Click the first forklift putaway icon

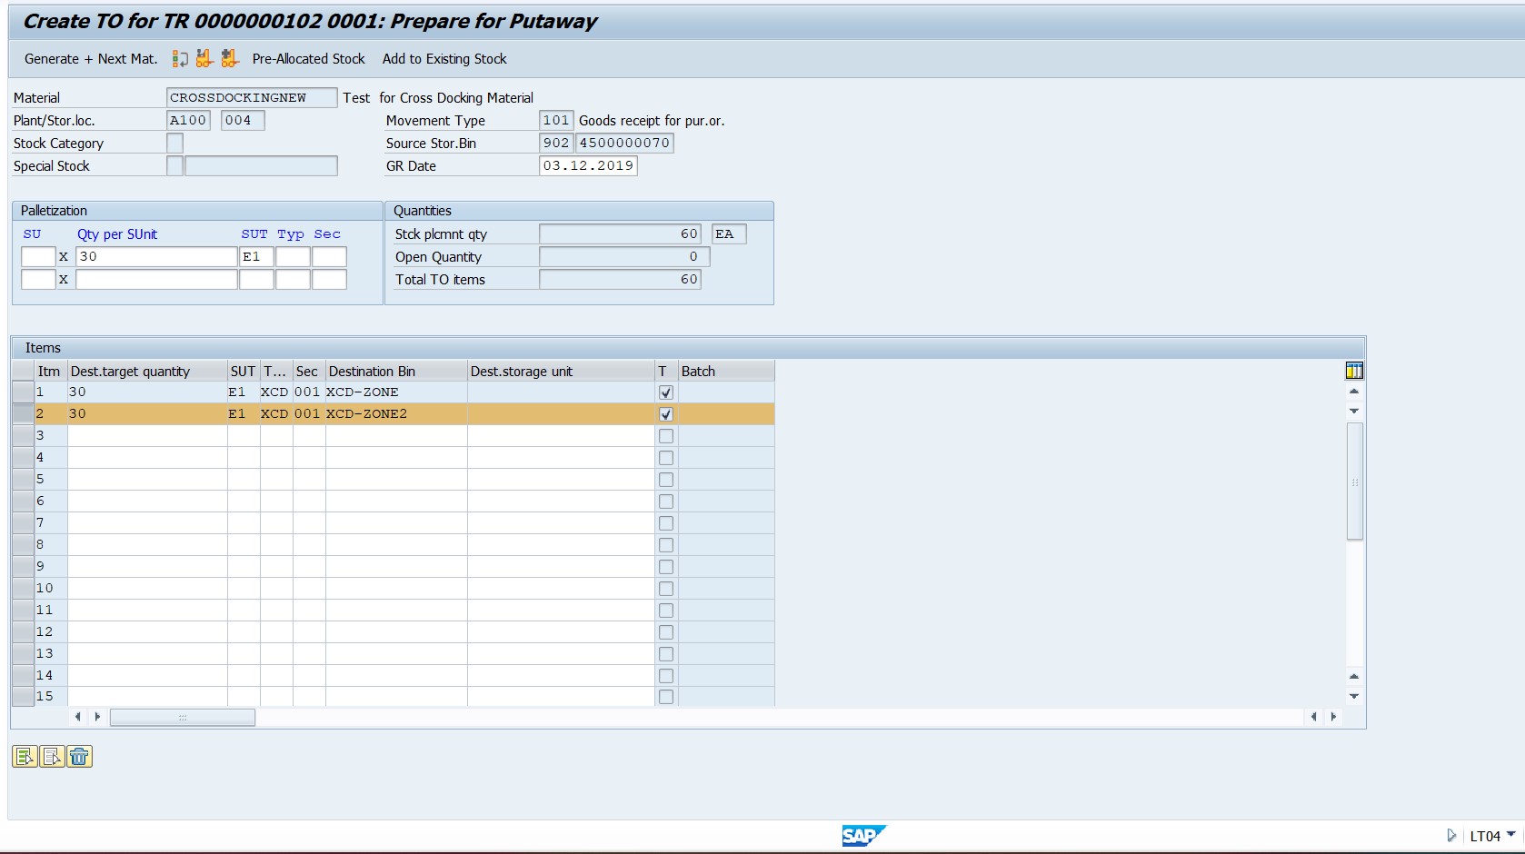tap(204, 58)
